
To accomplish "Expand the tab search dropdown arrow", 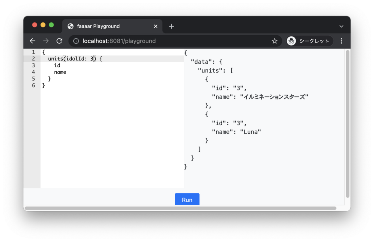I will [x=341, y=26].
